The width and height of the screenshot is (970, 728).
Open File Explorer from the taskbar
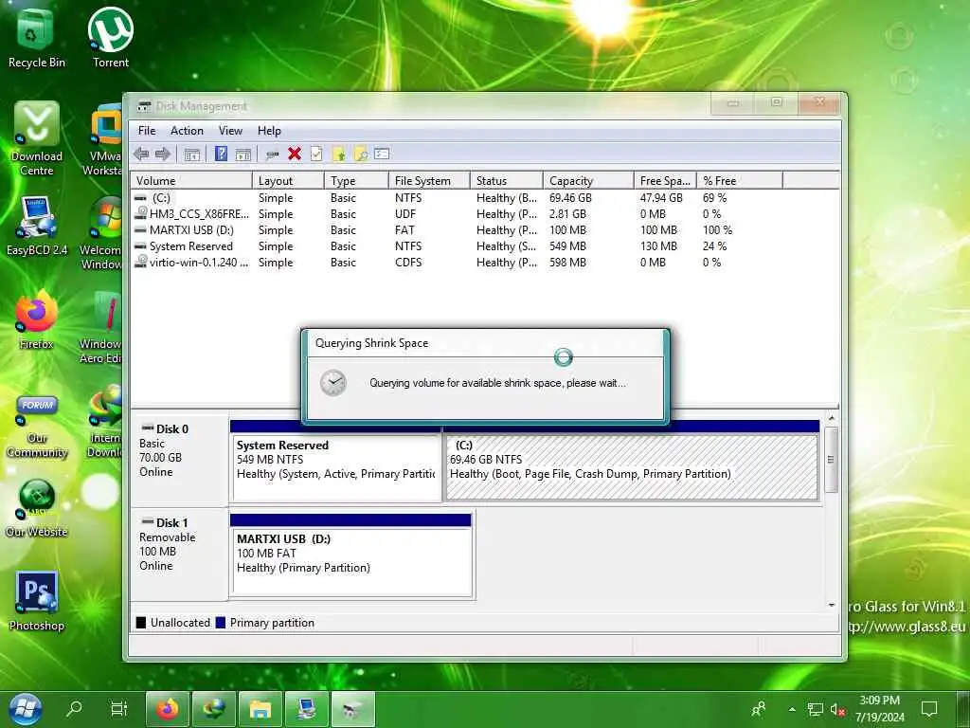[x=260, y=709]
